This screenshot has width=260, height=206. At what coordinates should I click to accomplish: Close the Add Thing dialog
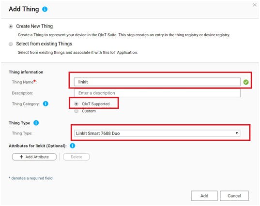point(255,5)
